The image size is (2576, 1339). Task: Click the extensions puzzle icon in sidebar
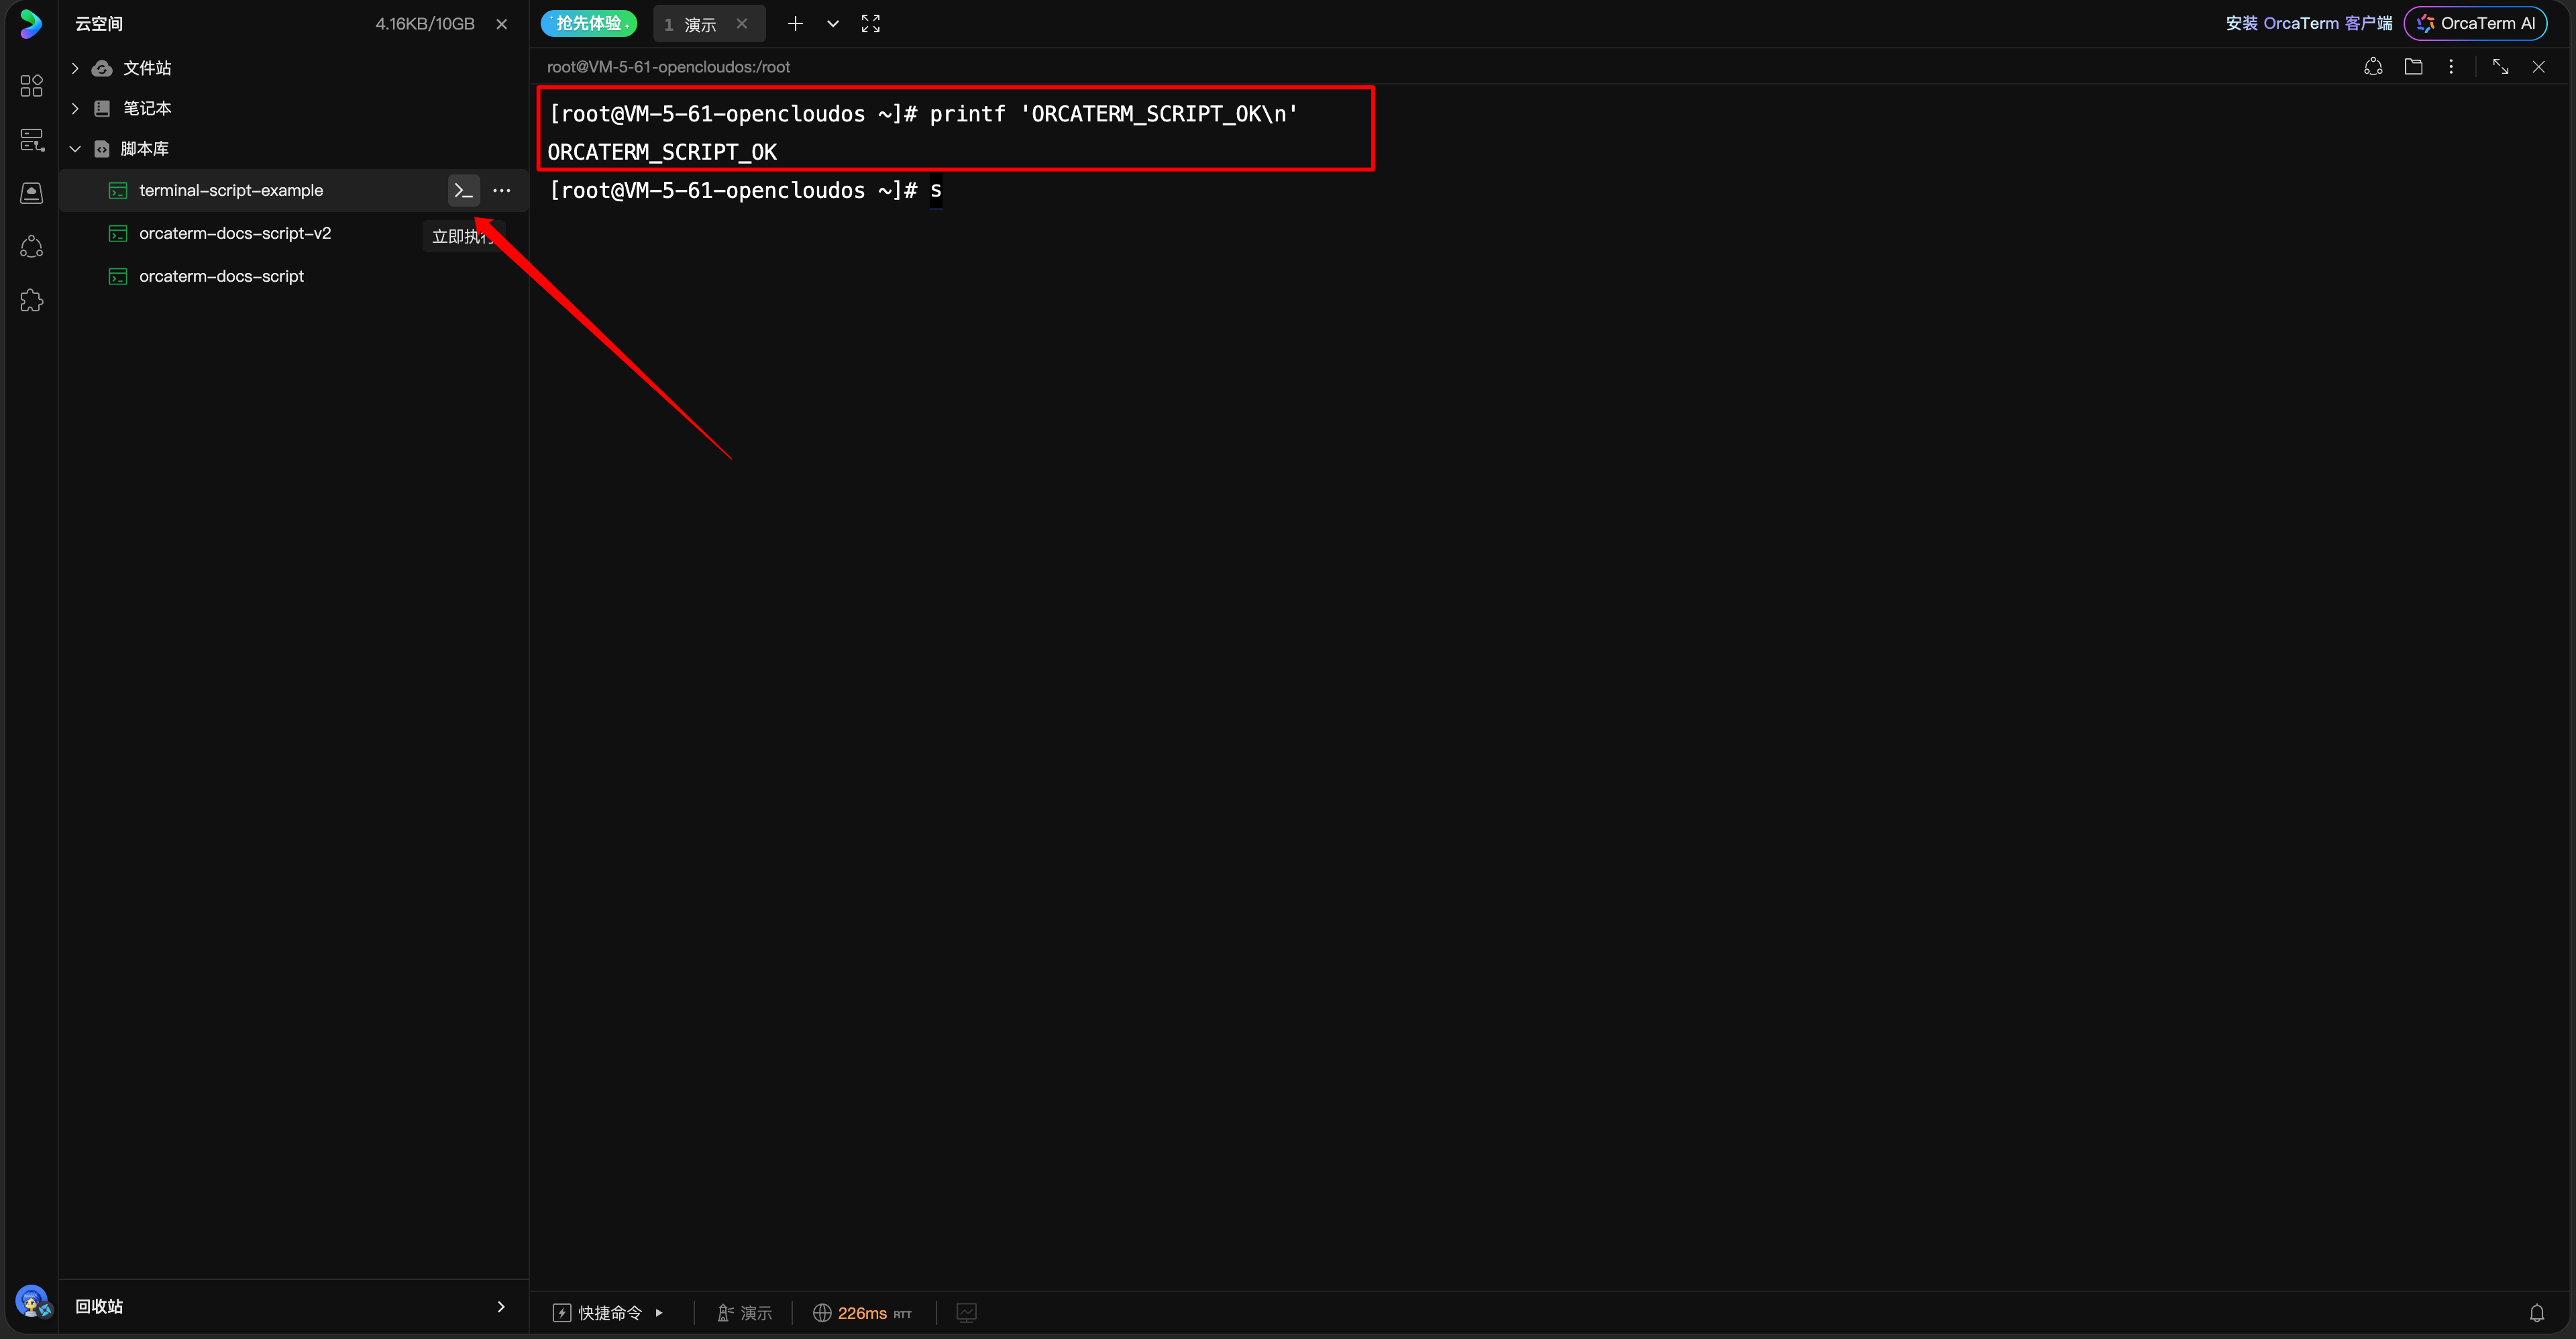click(32, 300)
